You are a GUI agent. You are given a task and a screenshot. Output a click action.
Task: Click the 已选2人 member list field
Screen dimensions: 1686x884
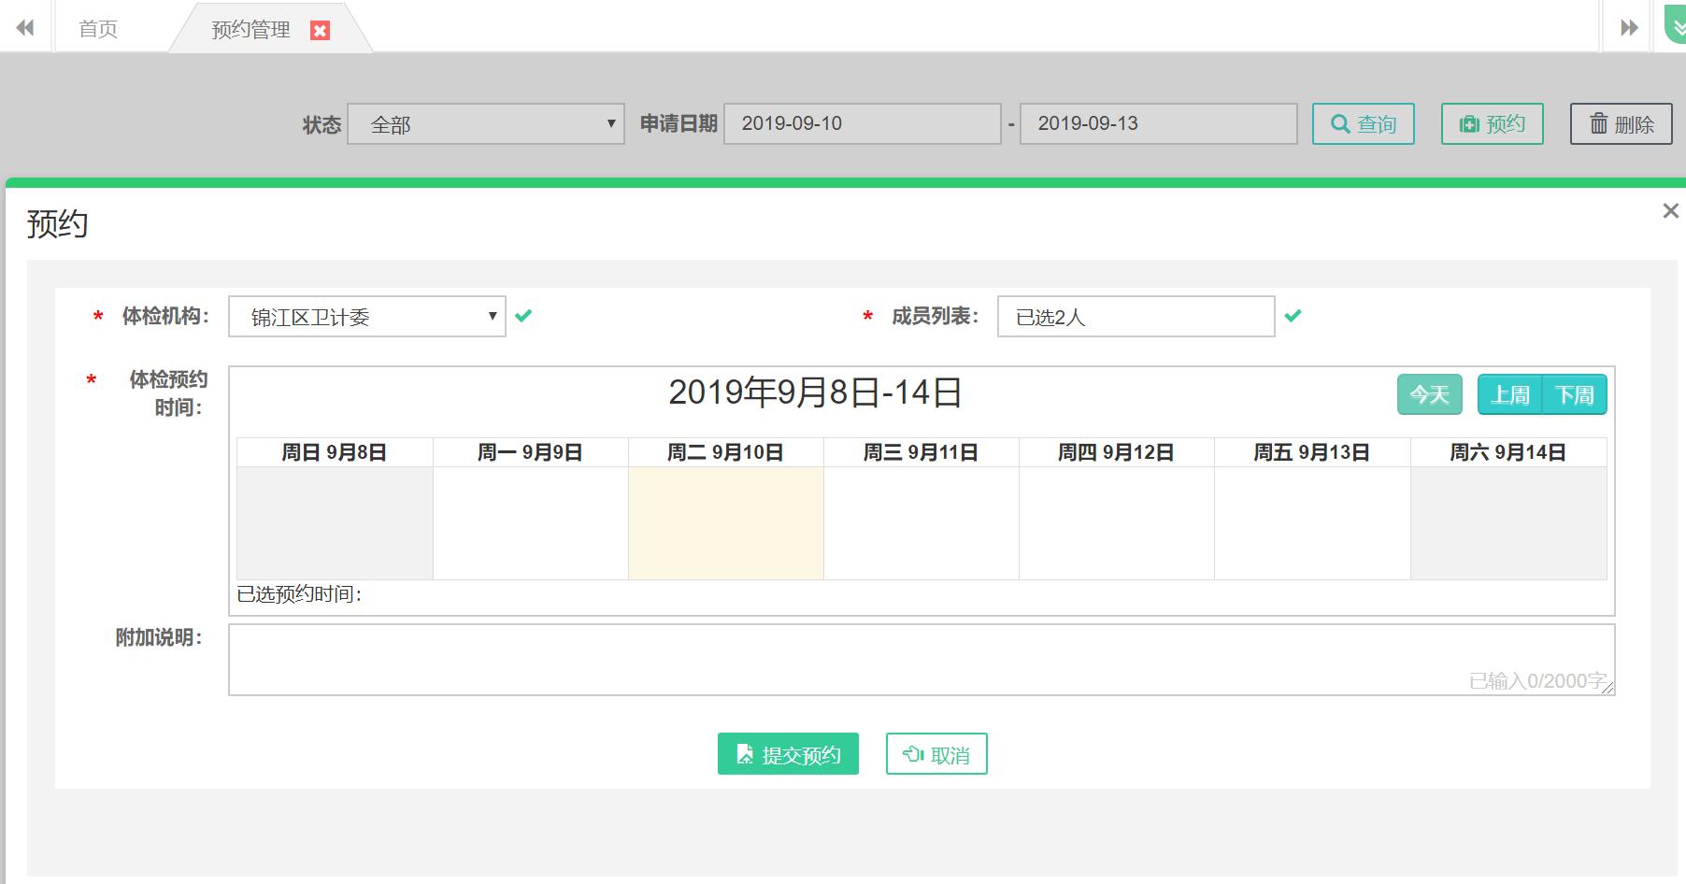coord(1136,317)
